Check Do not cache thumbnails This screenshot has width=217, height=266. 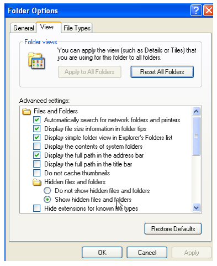[x=37, y=173]
